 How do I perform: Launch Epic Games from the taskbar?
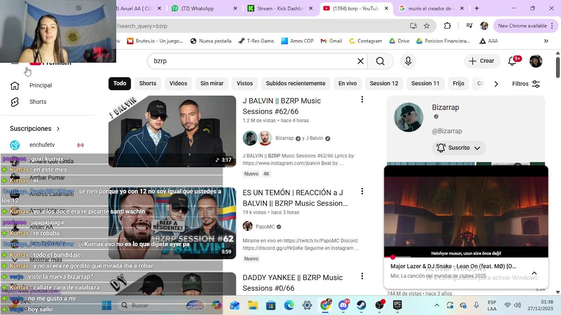tap(398, 305)
